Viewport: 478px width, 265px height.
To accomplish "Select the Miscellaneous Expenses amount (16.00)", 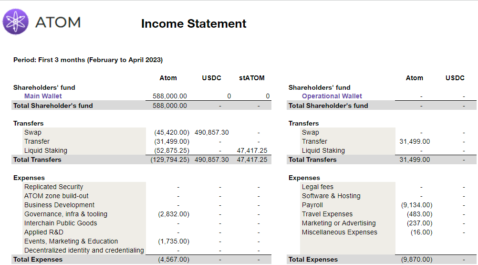I will click(421, 232).
